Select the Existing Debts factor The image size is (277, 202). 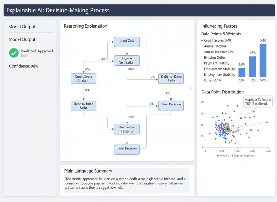coord(215,58)
